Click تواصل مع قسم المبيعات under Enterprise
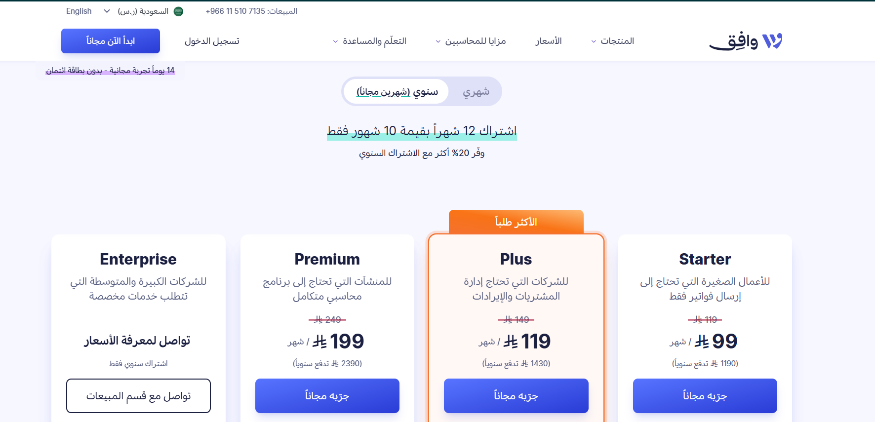Viewport: 875px width, 422px height. coord(138,396)
